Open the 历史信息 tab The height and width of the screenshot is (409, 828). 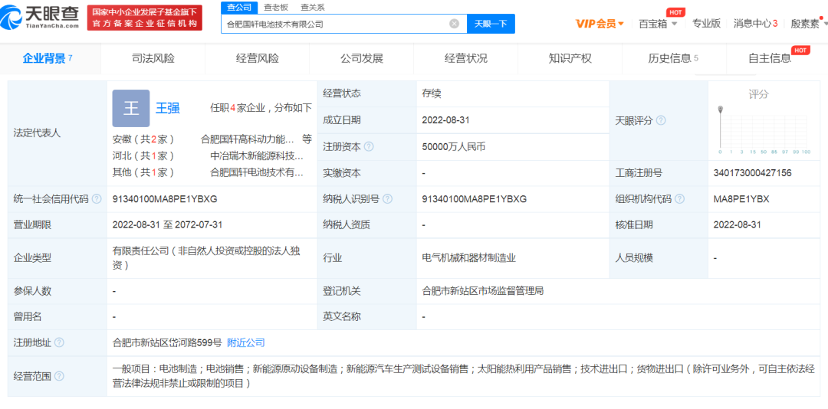coord(674,58)
